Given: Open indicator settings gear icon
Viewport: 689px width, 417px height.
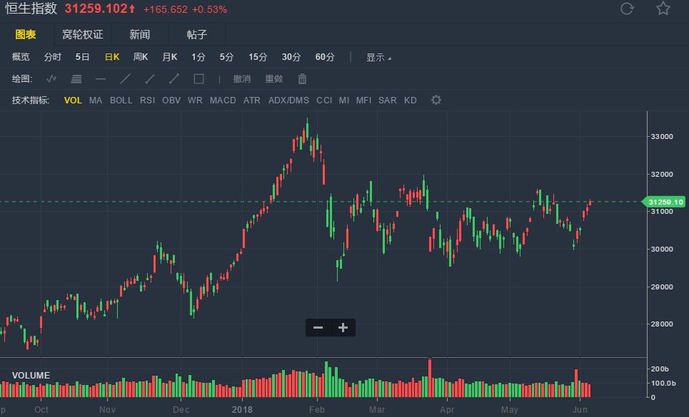Looking at the screenshot, I should (x=436, y=100).
